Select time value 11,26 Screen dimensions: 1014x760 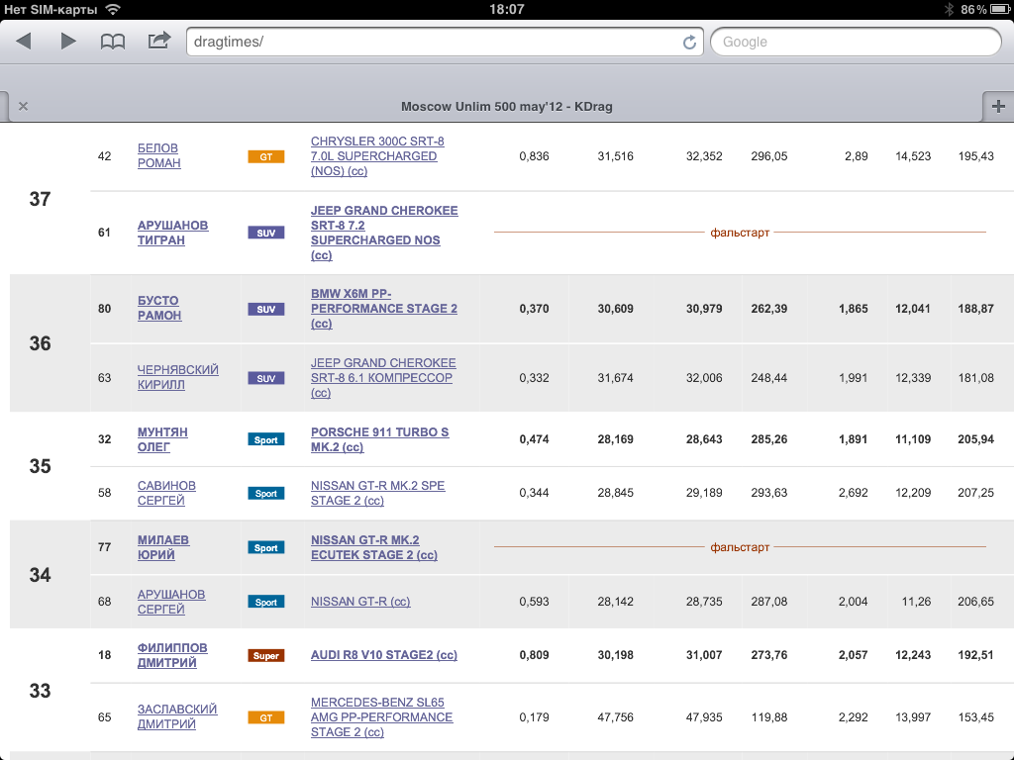coord(916,602)
